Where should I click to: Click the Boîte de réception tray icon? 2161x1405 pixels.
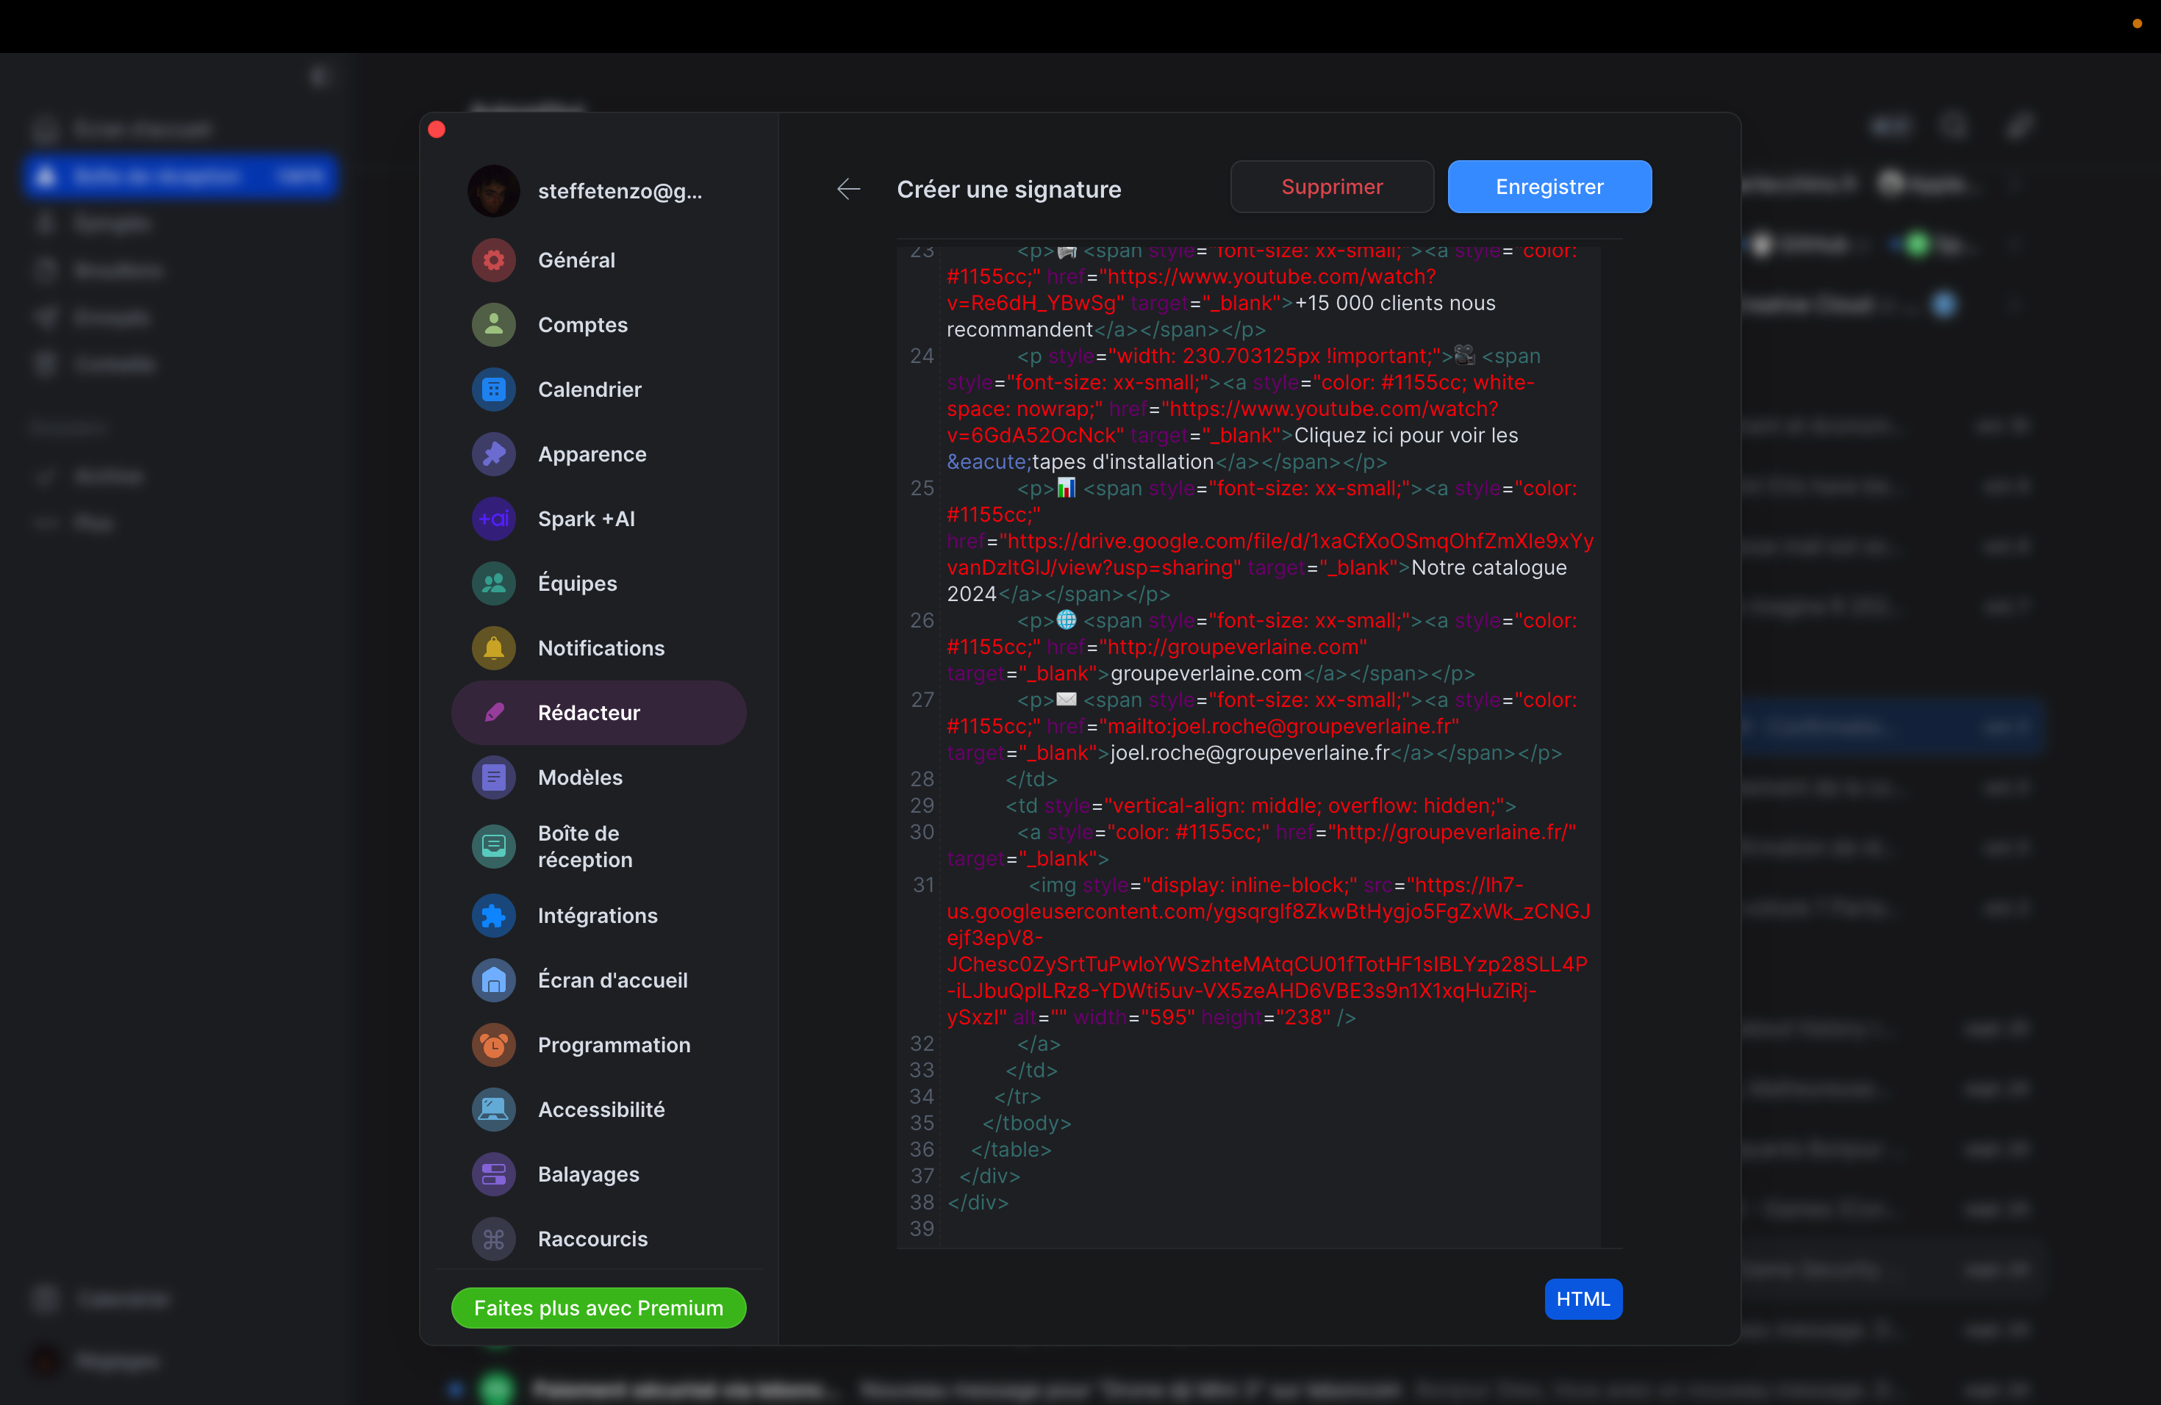tap(493, 846)
